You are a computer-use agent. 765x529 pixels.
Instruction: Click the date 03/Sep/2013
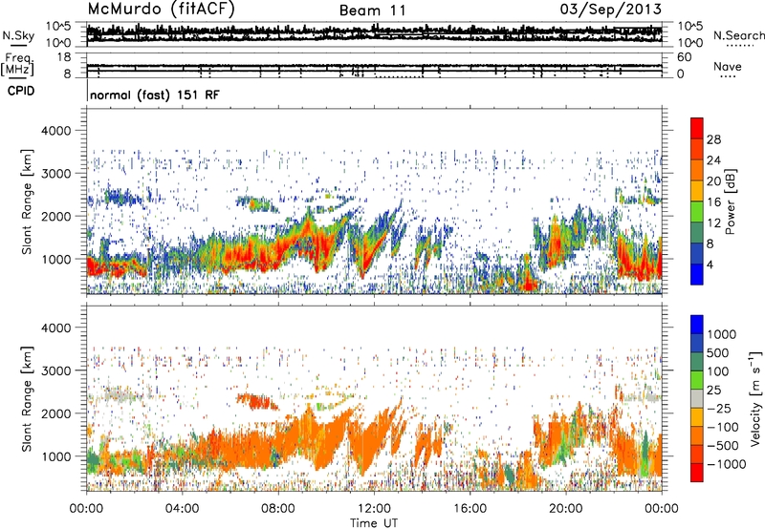coord(610,10)
